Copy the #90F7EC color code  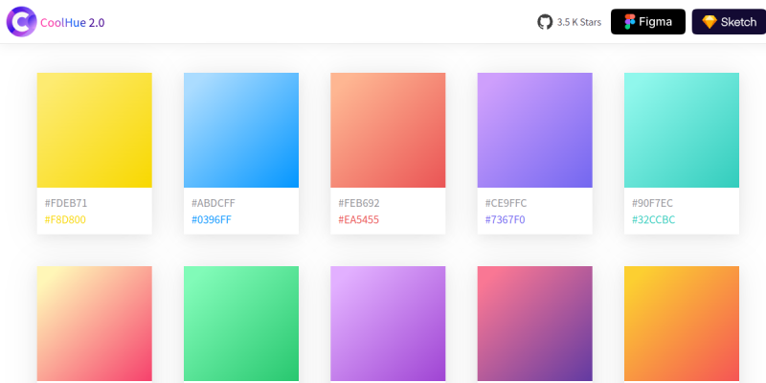click(652, 203)
